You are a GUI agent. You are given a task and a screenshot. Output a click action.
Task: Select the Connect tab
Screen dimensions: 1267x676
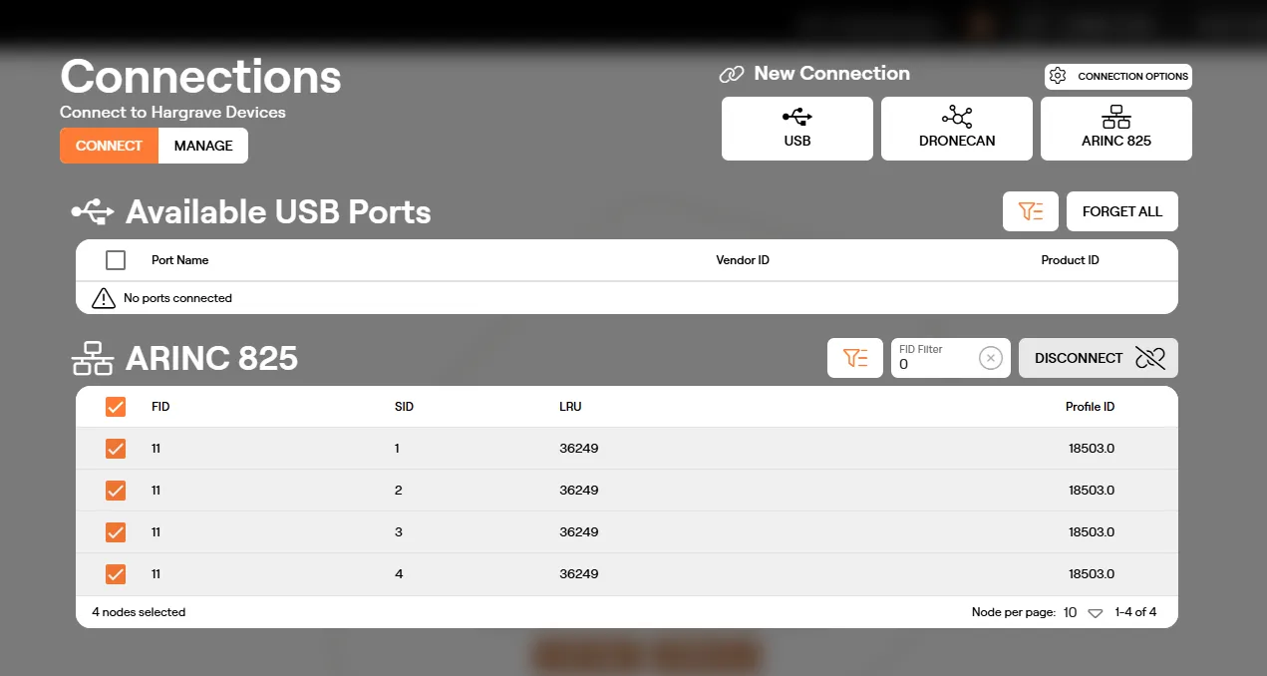tap(109, 146)
